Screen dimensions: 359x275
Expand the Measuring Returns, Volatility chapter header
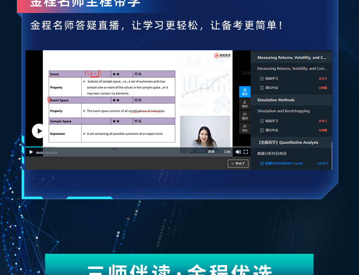coord(291,58)
